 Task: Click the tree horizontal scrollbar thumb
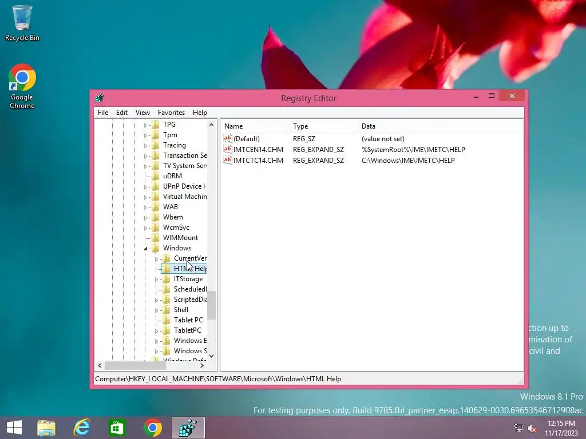(135, 365)
